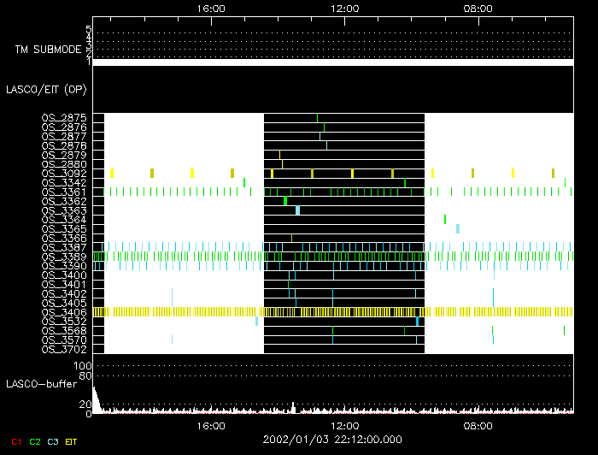
Task: Select the TM SUBMODE panel label
Action: click(x=48, y=50)
